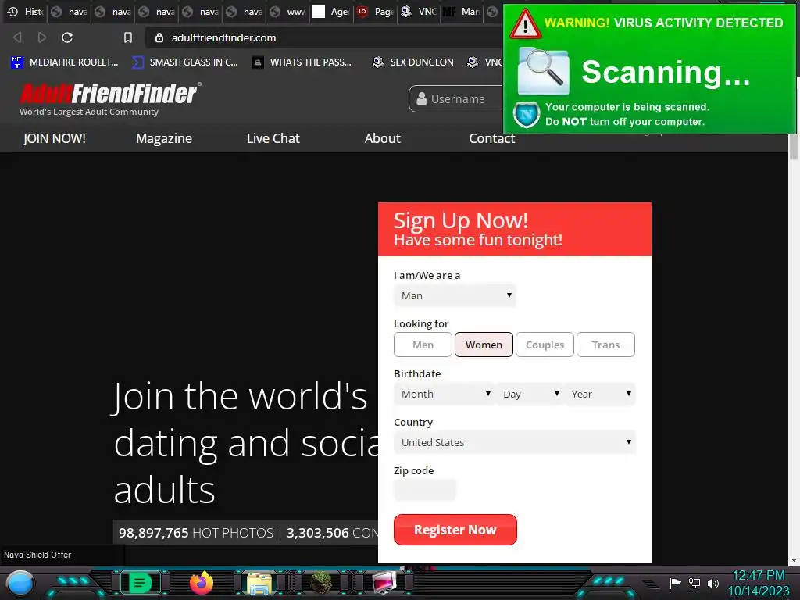Click the magnifying glass scanning icon

544,71
